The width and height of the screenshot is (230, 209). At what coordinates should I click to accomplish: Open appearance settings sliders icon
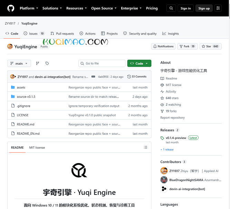click(218, 8)
